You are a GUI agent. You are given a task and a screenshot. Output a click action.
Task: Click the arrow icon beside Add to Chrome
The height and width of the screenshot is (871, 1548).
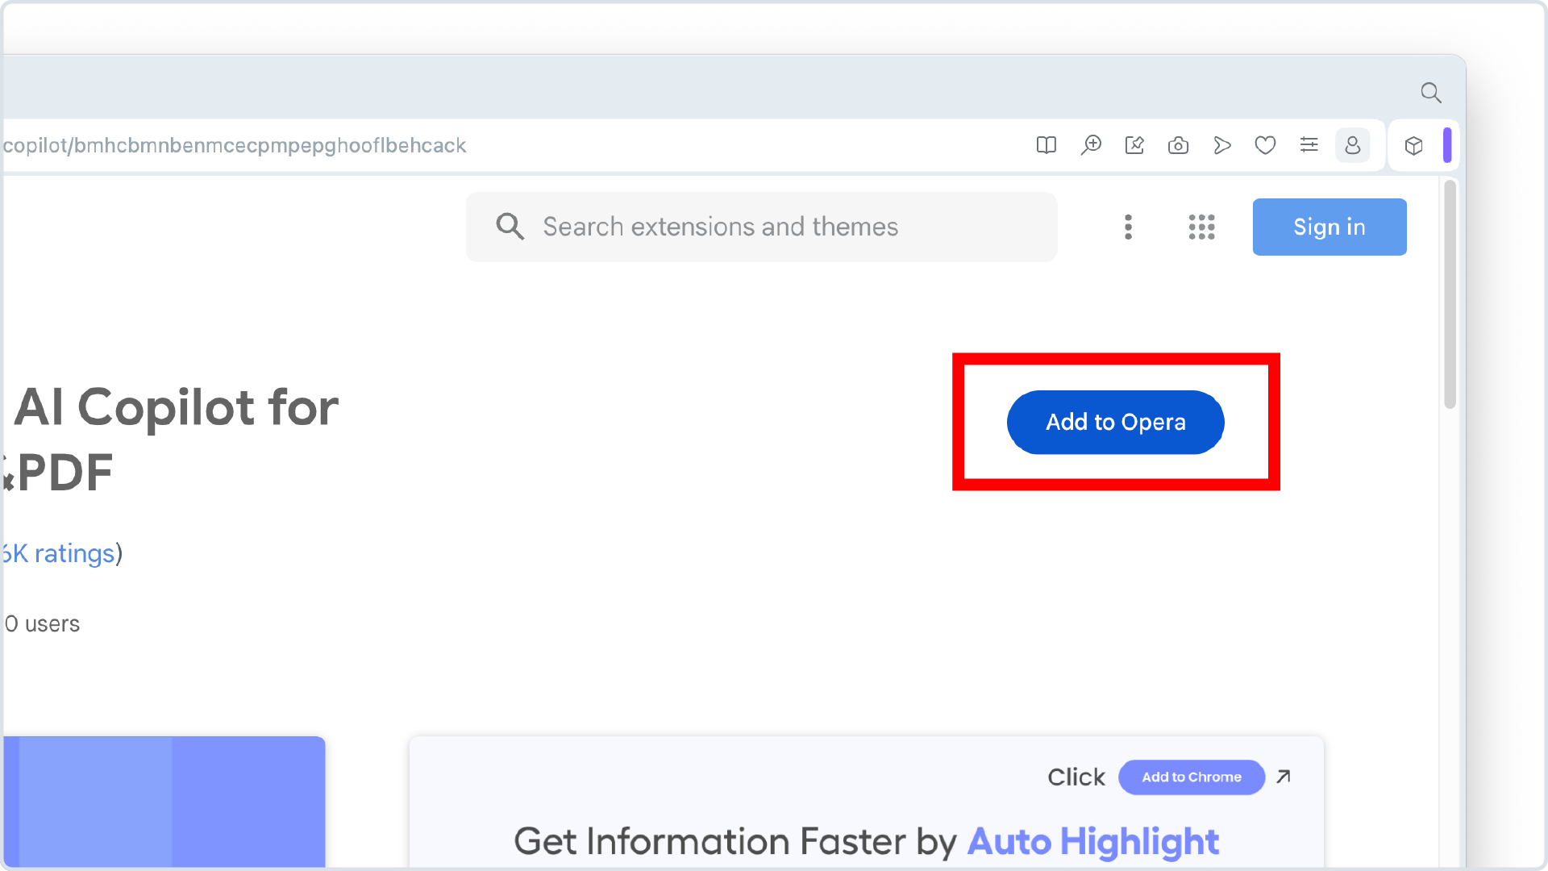pyautogui.click(x=1284, y=776)
